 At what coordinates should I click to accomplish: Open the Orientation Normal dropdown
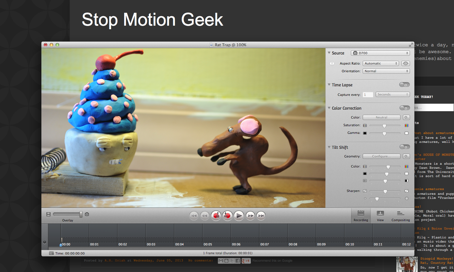coord(386,71)
